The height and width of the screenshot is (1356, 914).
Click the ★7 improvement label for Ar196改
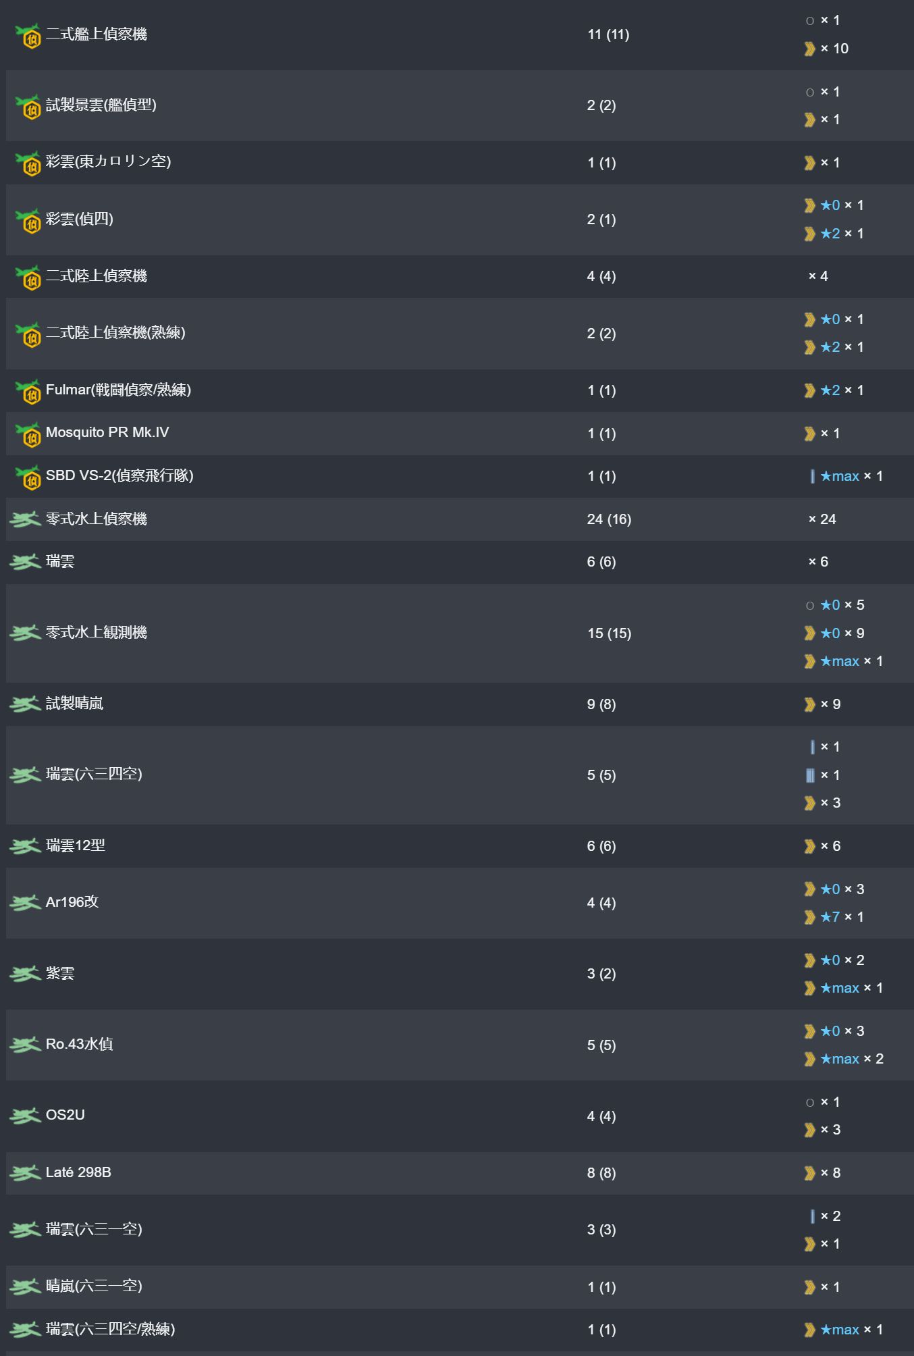(x=830, y=917)
